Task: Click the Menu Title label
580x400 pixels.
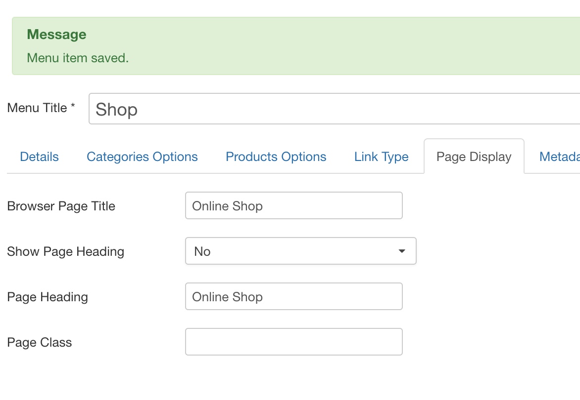Action: 37,108
